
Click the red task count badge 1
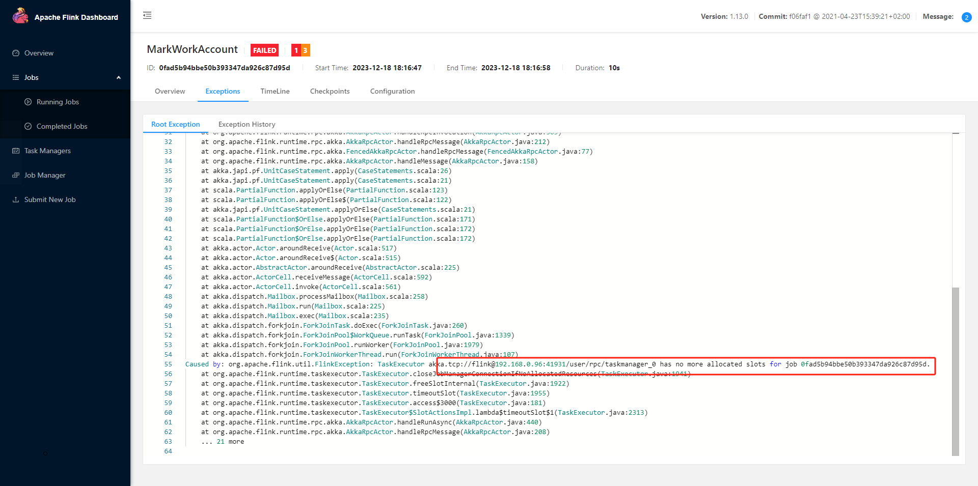click(x=296, y=50)
